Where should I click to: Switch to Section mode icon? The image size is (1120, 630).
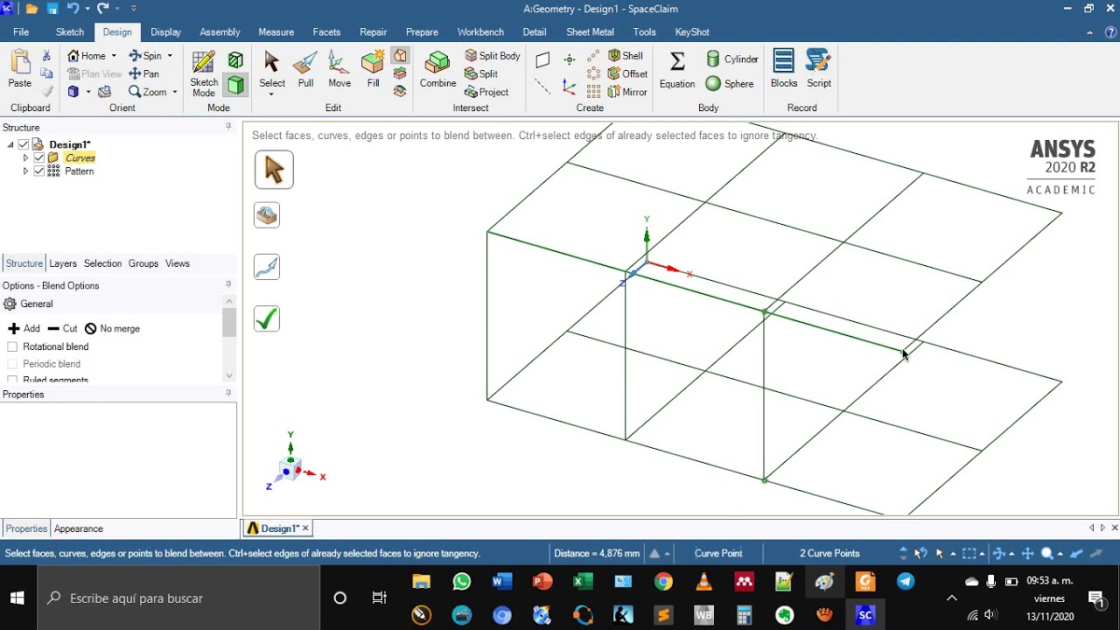[x=235, y=59]
